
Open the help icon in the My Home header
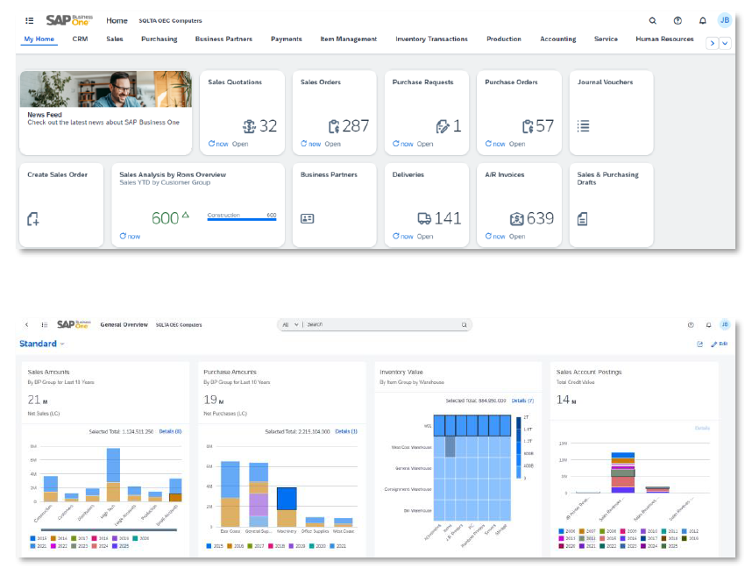pos(678,20)
